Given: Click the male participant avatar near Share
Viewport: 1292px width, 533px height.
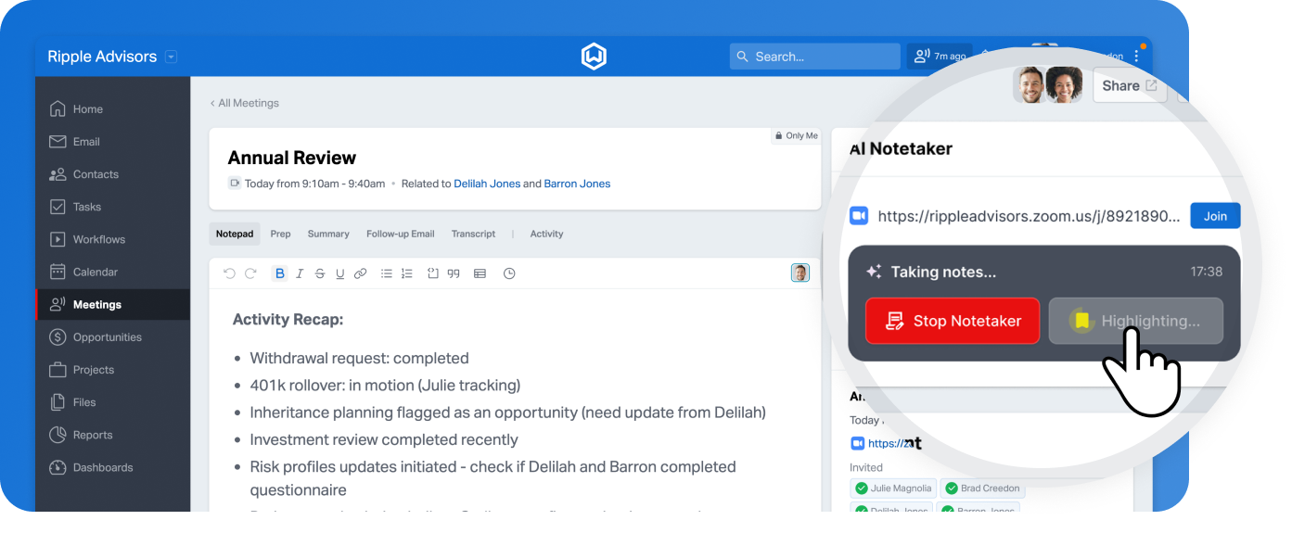Looking at the screenshot, I should (x=1030, y=85).
